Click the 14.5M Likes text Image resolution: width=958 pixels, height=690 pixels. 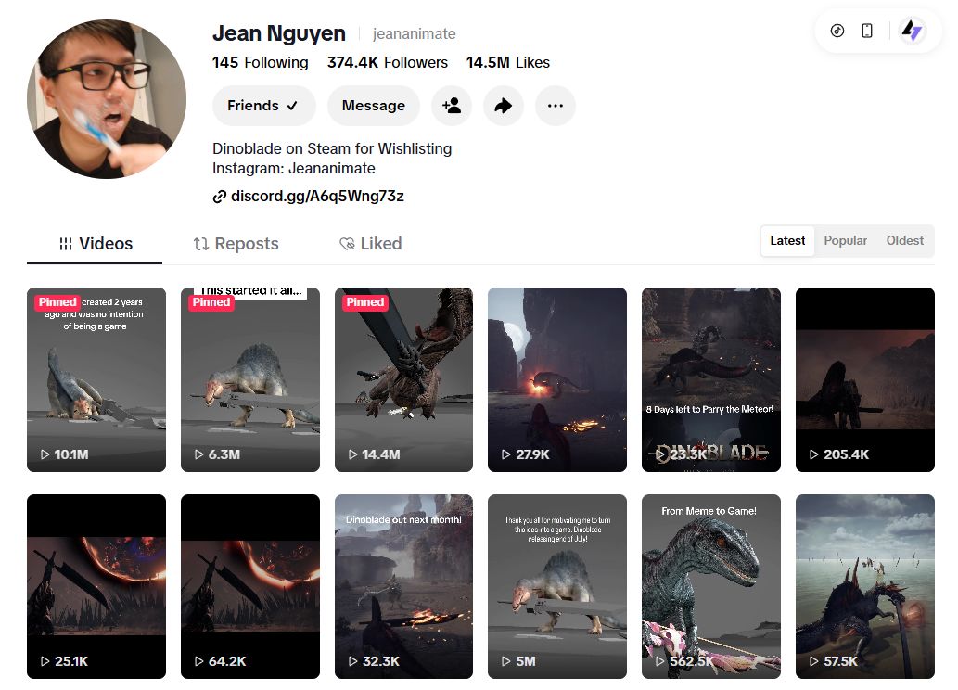tap(507, 62)
